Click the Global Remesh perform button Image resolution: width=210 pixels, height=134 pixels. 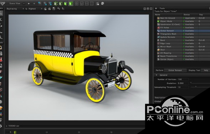(175, 70)
